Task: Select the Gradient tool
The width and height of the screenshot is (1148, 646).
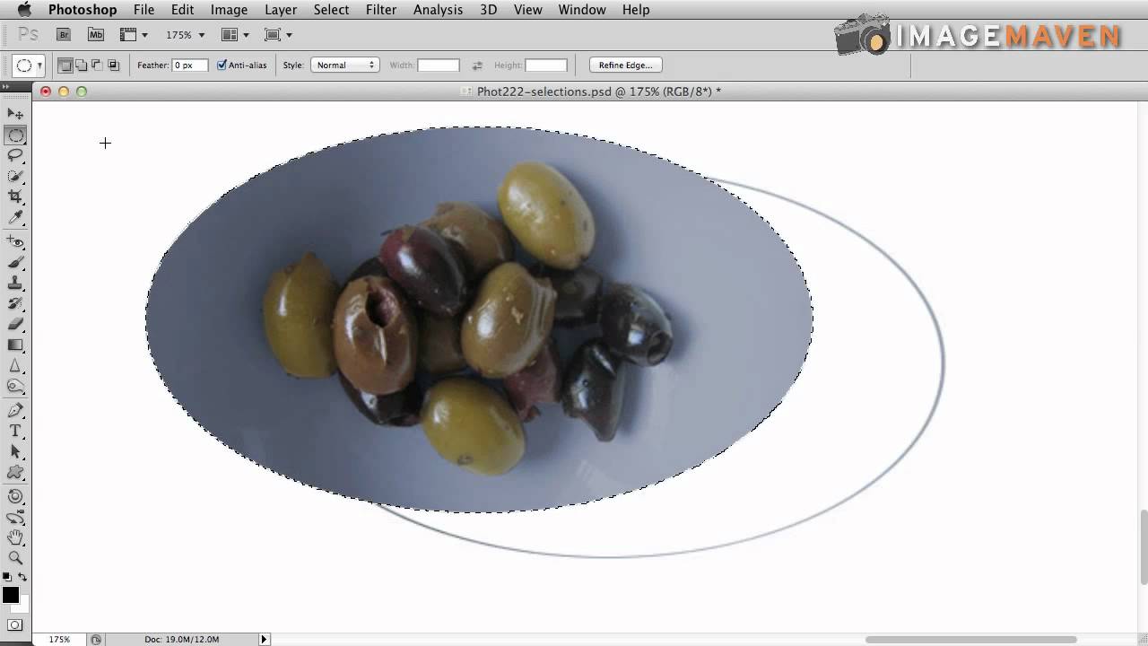Action: coord(15,345)
